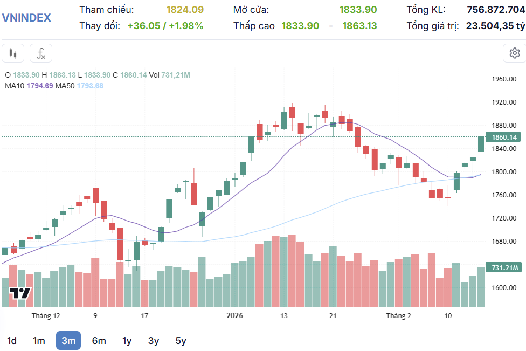The image size is (526, 351).
Task: Select the 5y time range
Action: [181, 341]
